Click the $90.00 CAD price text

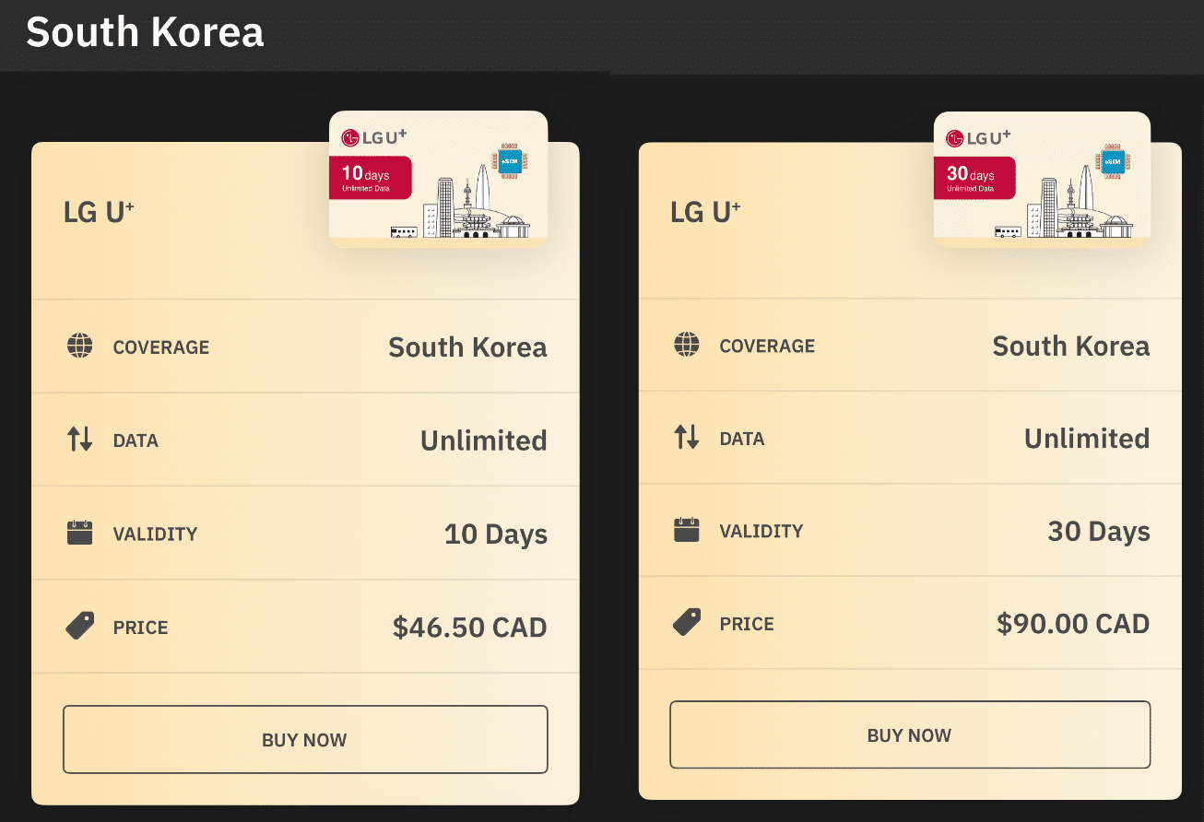coord(1073,624)
